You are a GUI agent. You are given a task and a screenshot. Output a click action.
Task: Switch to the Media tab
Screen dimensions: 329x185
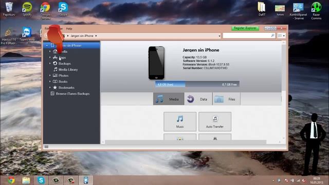click(x=169, y=99)
